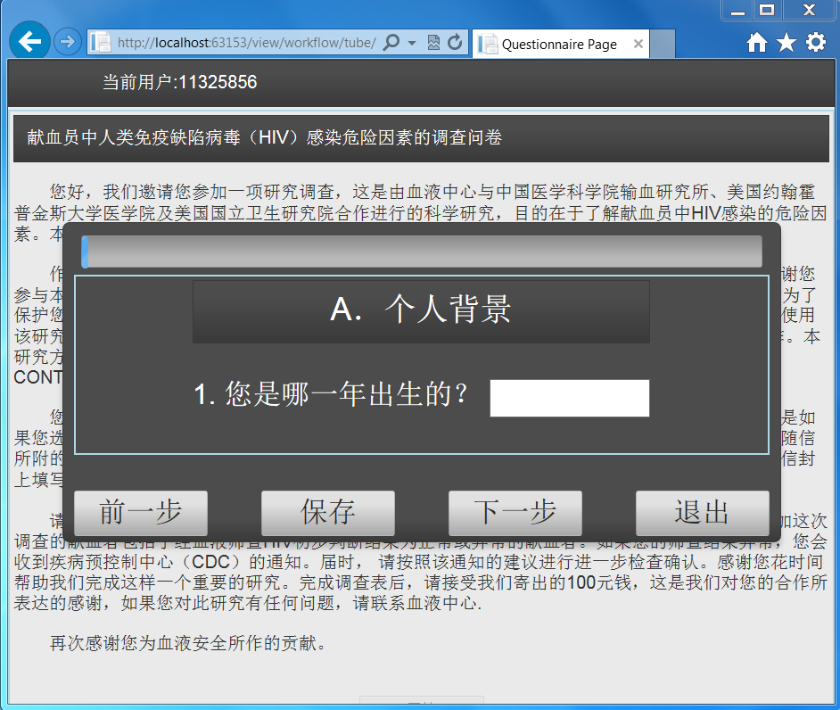This screenshot has height=710, width=840.
Task: Click the 保存 (save) button
Action: [328, 513]
